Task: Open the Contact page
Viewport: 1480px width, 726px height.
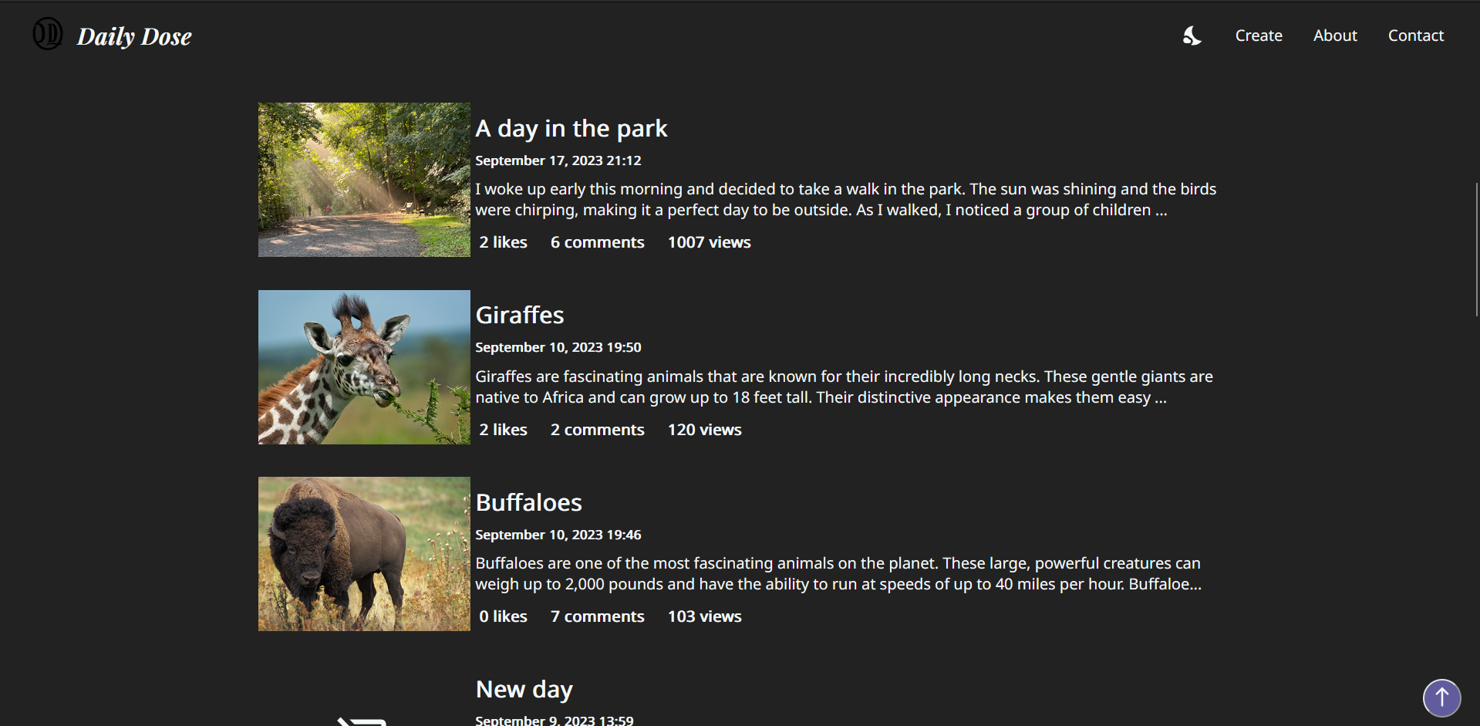Action: click(1415, 35)
